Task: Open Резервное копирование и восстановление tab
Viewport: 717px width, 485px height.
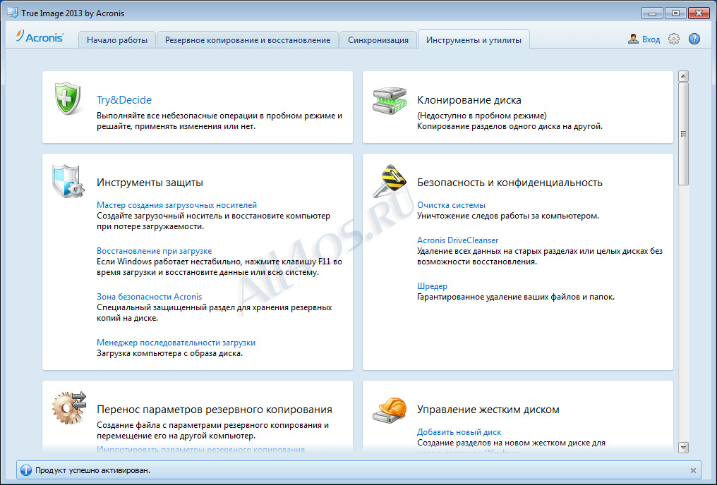Action: point(248,40)
